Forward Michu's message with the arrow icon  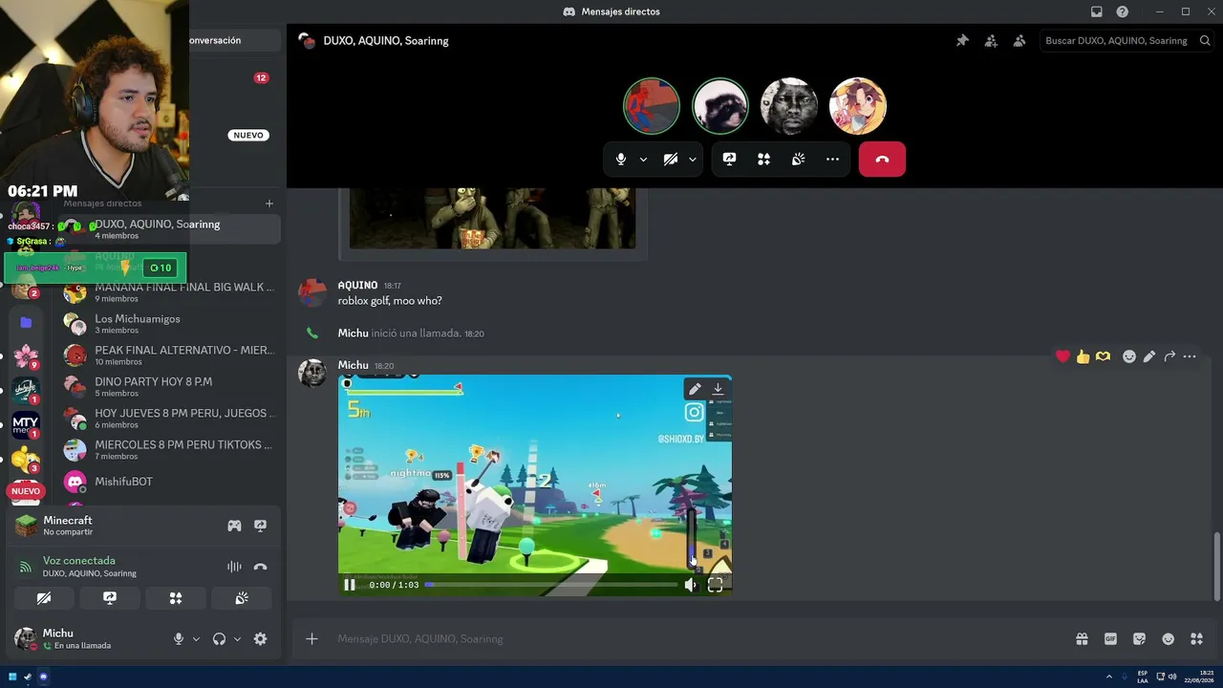(1169, 356)
